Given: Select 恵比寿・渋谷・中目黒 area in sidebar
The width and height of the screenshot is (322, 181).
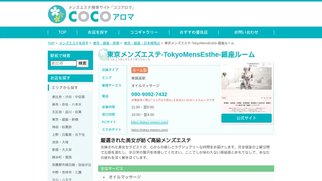Looking at the screenshot, I should coord(68,97).
